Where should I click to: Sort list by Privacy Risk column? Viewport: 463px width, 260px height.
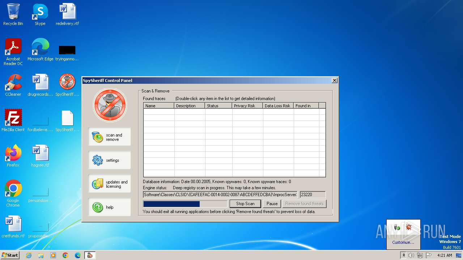pyautogui.click(x=248, y=106)
